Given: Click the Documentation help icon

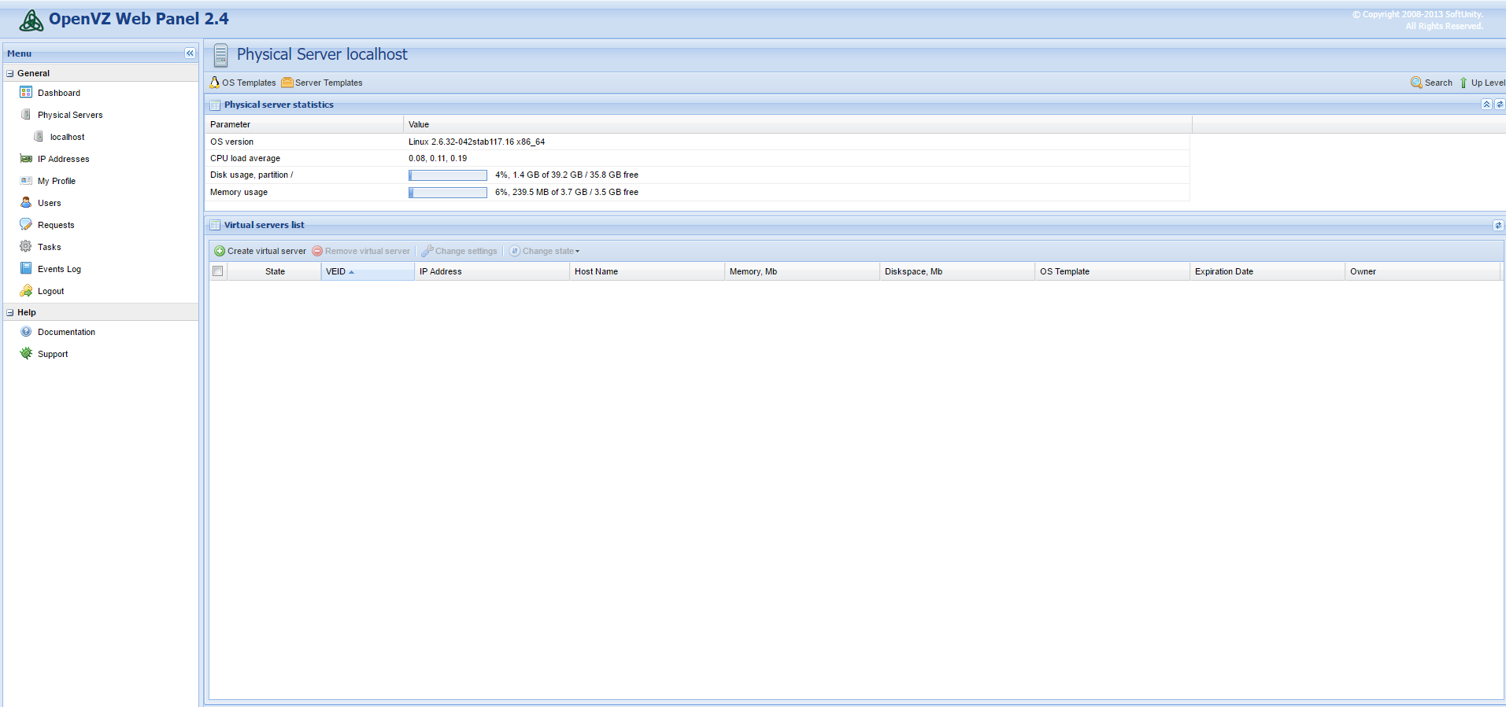Looking at the screenshot, I should pos(26,331).
